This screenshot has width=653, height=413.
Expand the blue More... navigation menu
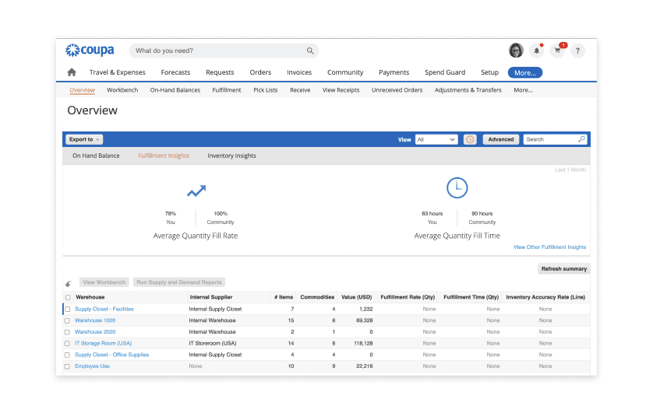click(x=524, y=72)
